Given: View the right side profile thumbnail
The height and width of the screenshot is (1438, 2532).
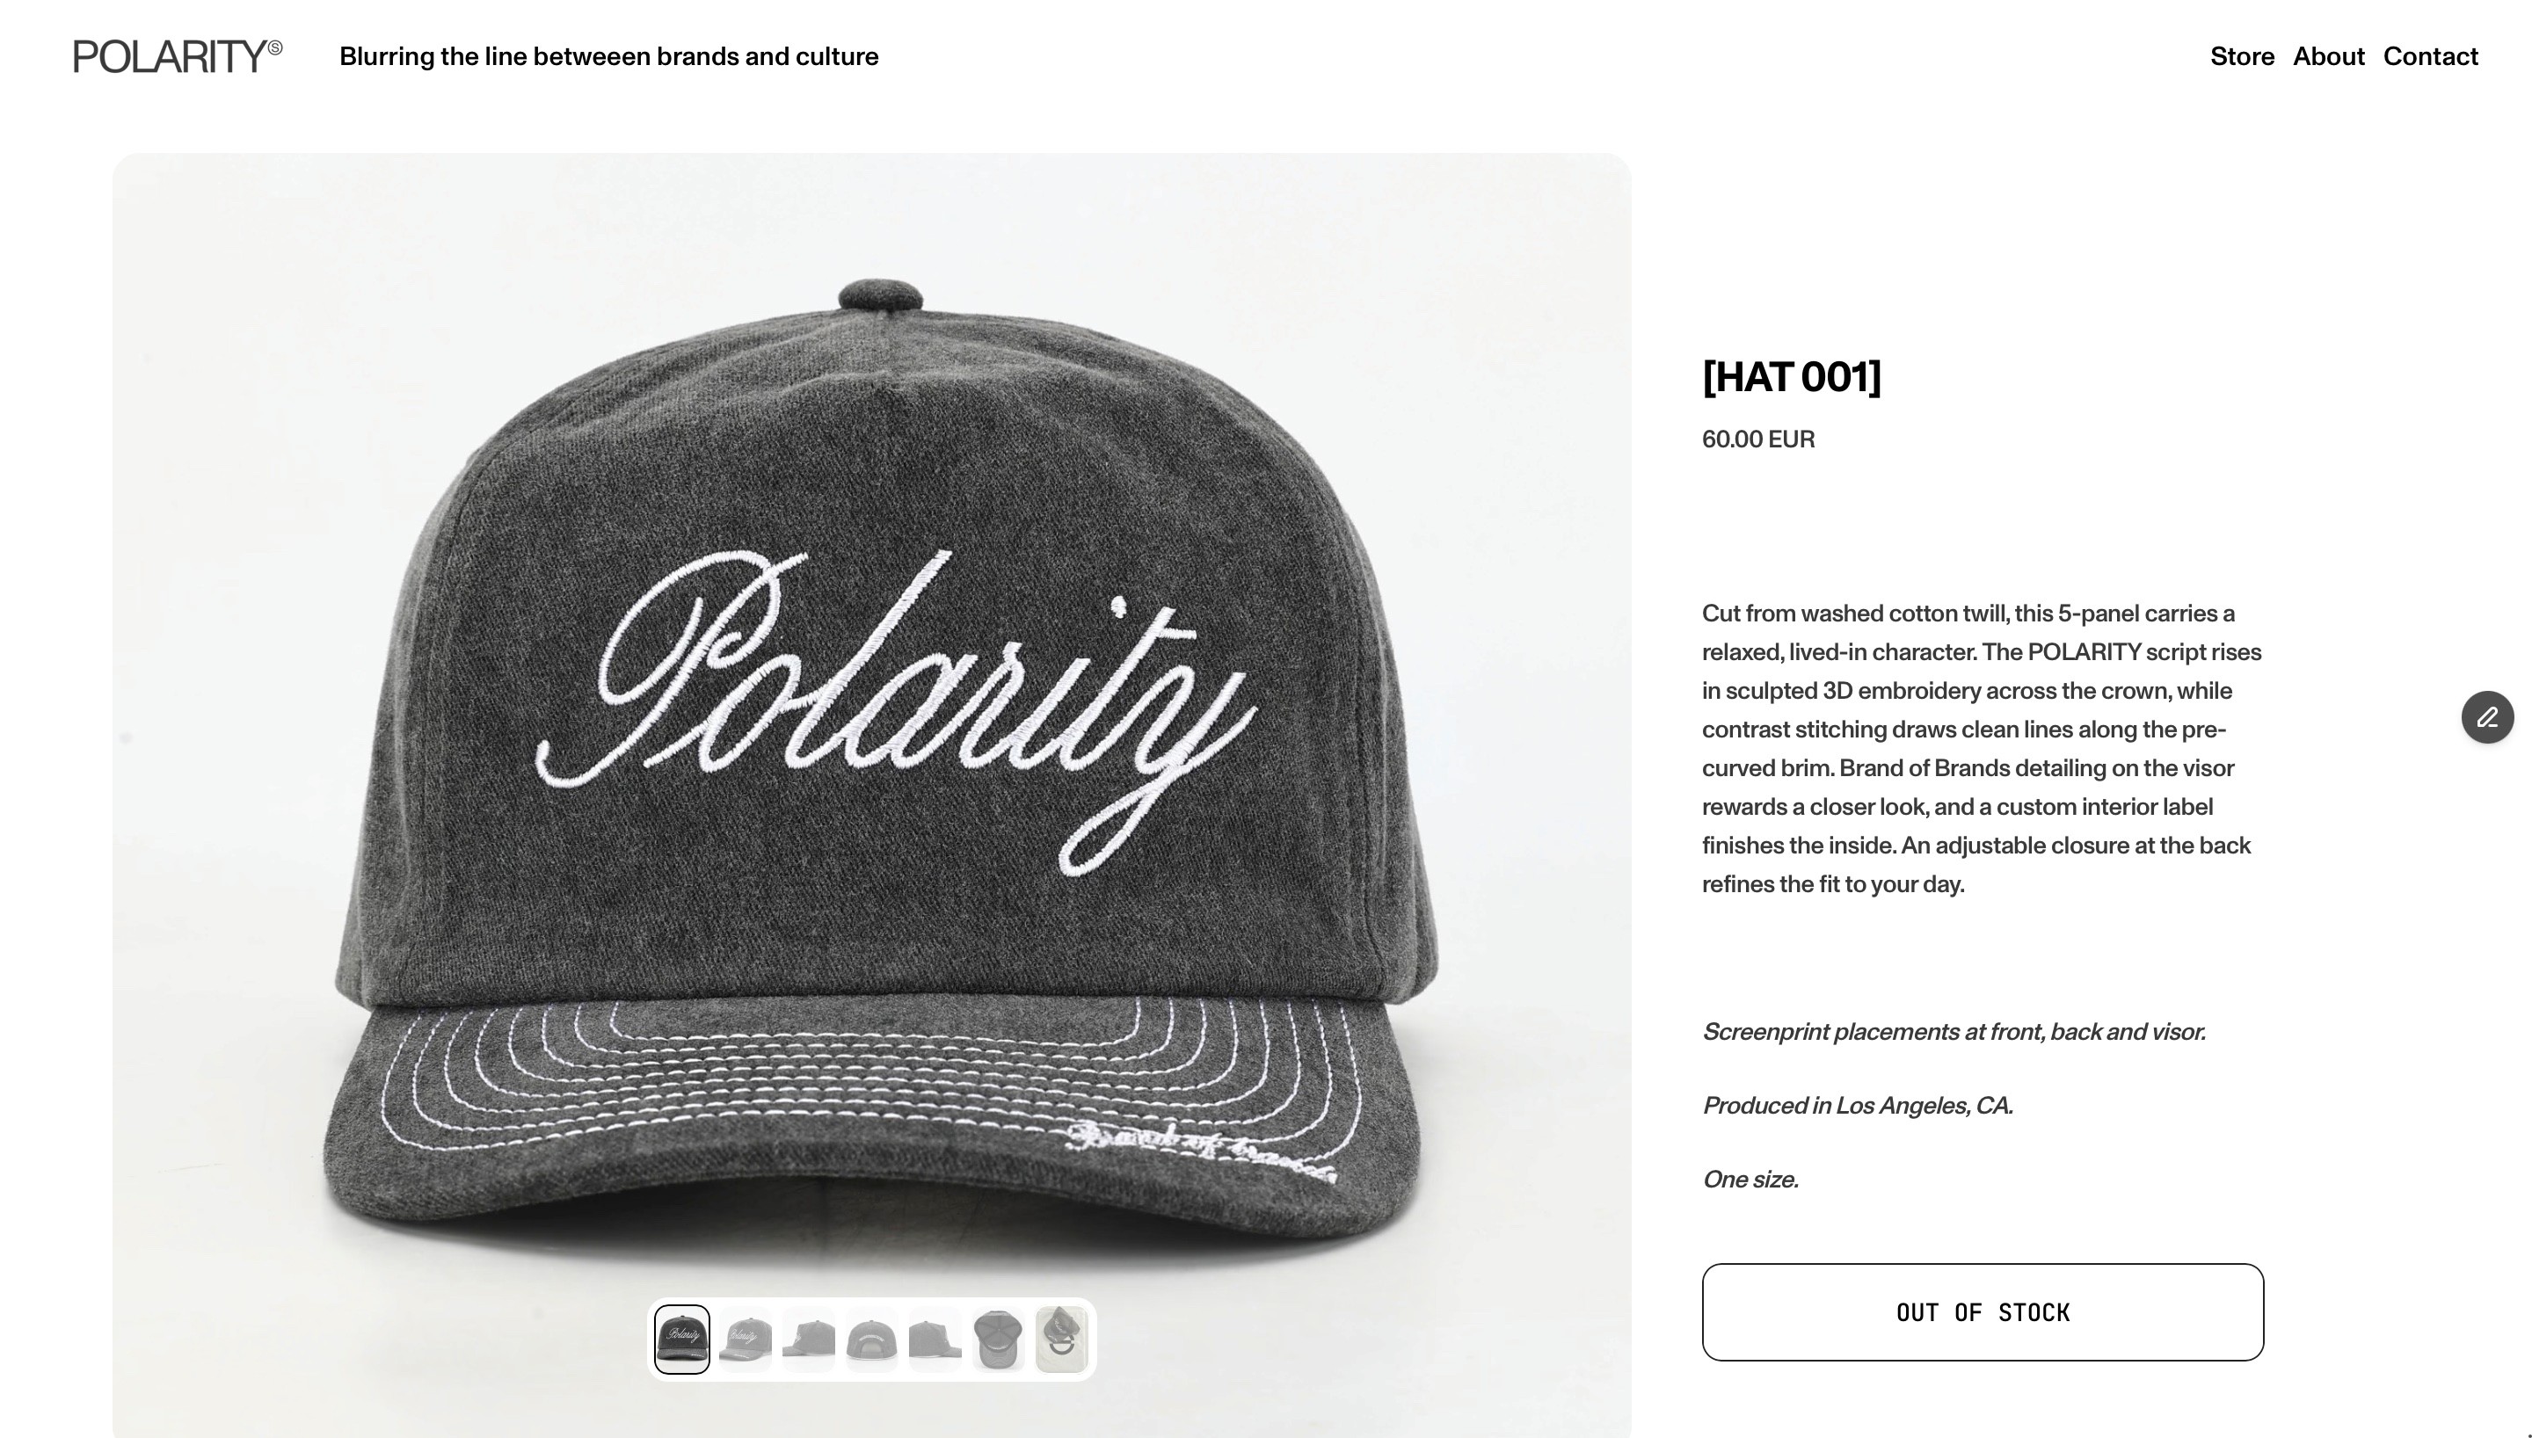Looking at the screenshot, I should coord(935,1340).
